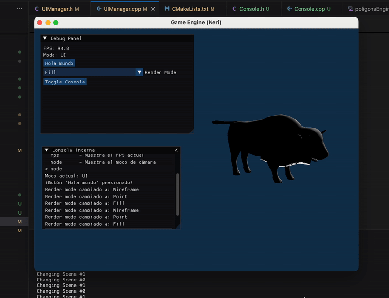The height and width of the screenshot is (298, 389).
Task: Close the UIManager.cpp tab
Action: [x=152, y=9]
